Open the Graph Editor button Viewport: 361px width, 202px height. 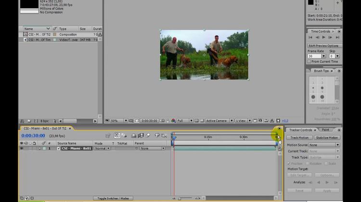tap(164, 136)
